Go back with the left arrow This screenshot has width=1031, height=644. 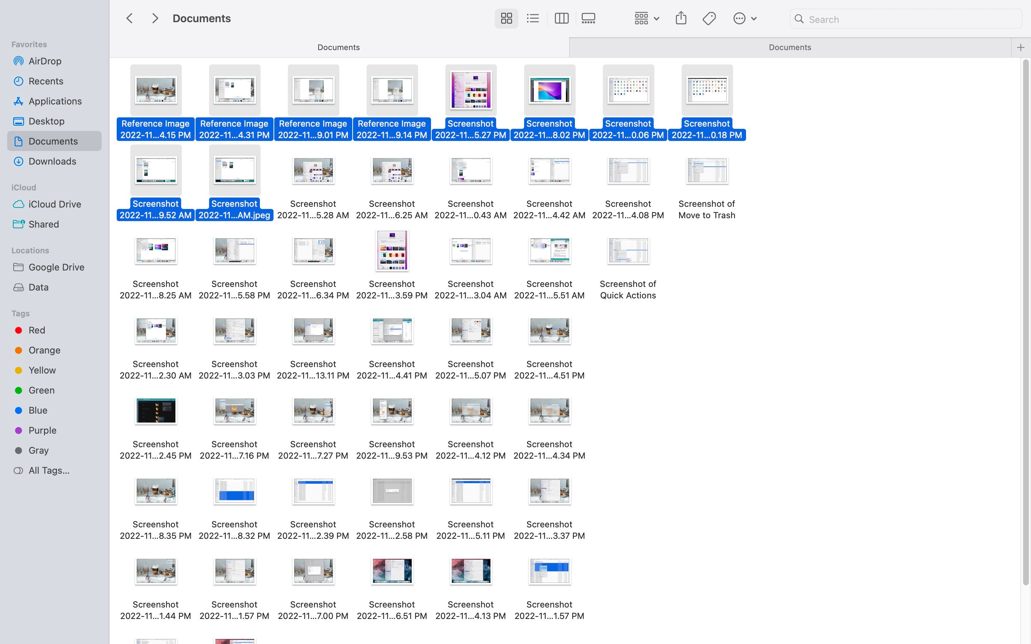(130, 19)
